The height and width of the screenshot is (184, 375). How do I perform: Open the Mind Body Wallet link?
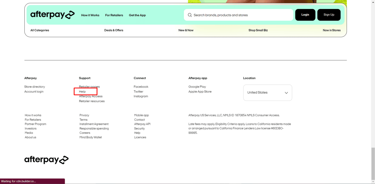(x=91, y=137)
